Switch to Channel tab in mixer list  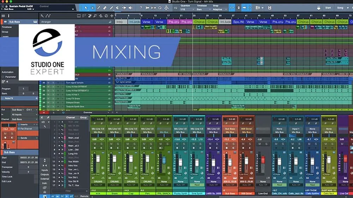point(71,118)
